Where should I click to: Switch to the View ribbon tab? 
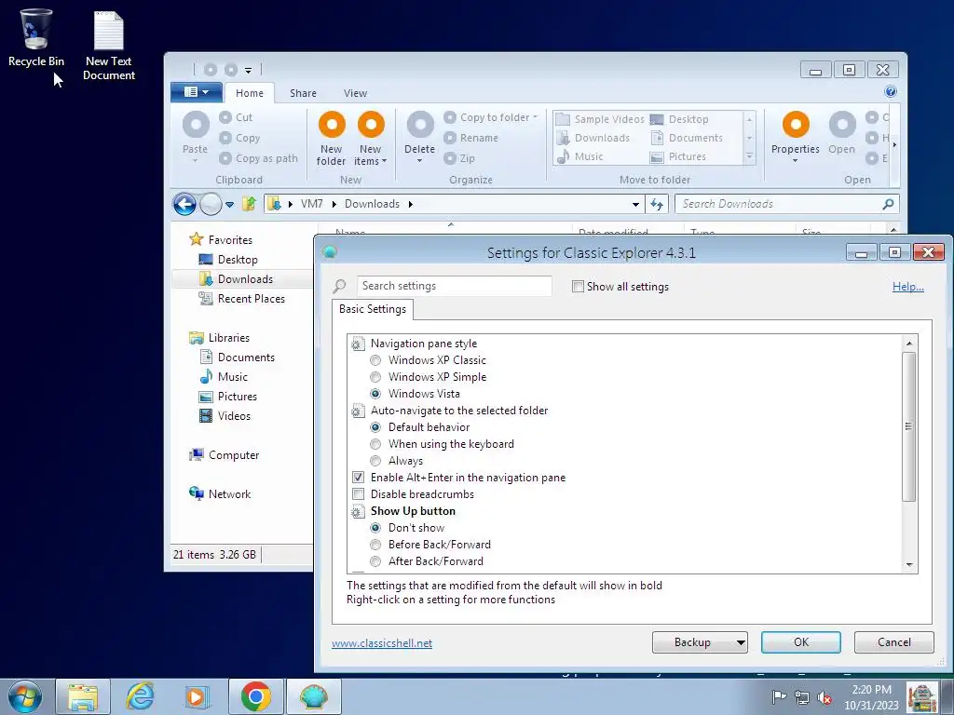(x=355, y=93)
